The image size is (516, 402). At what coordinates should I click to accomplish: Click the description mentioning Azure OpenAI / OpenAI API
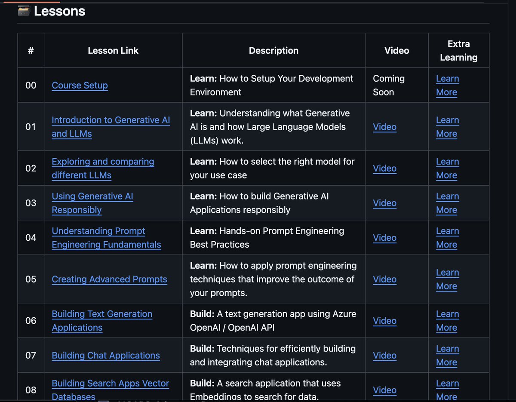click(x=273, y=321)
